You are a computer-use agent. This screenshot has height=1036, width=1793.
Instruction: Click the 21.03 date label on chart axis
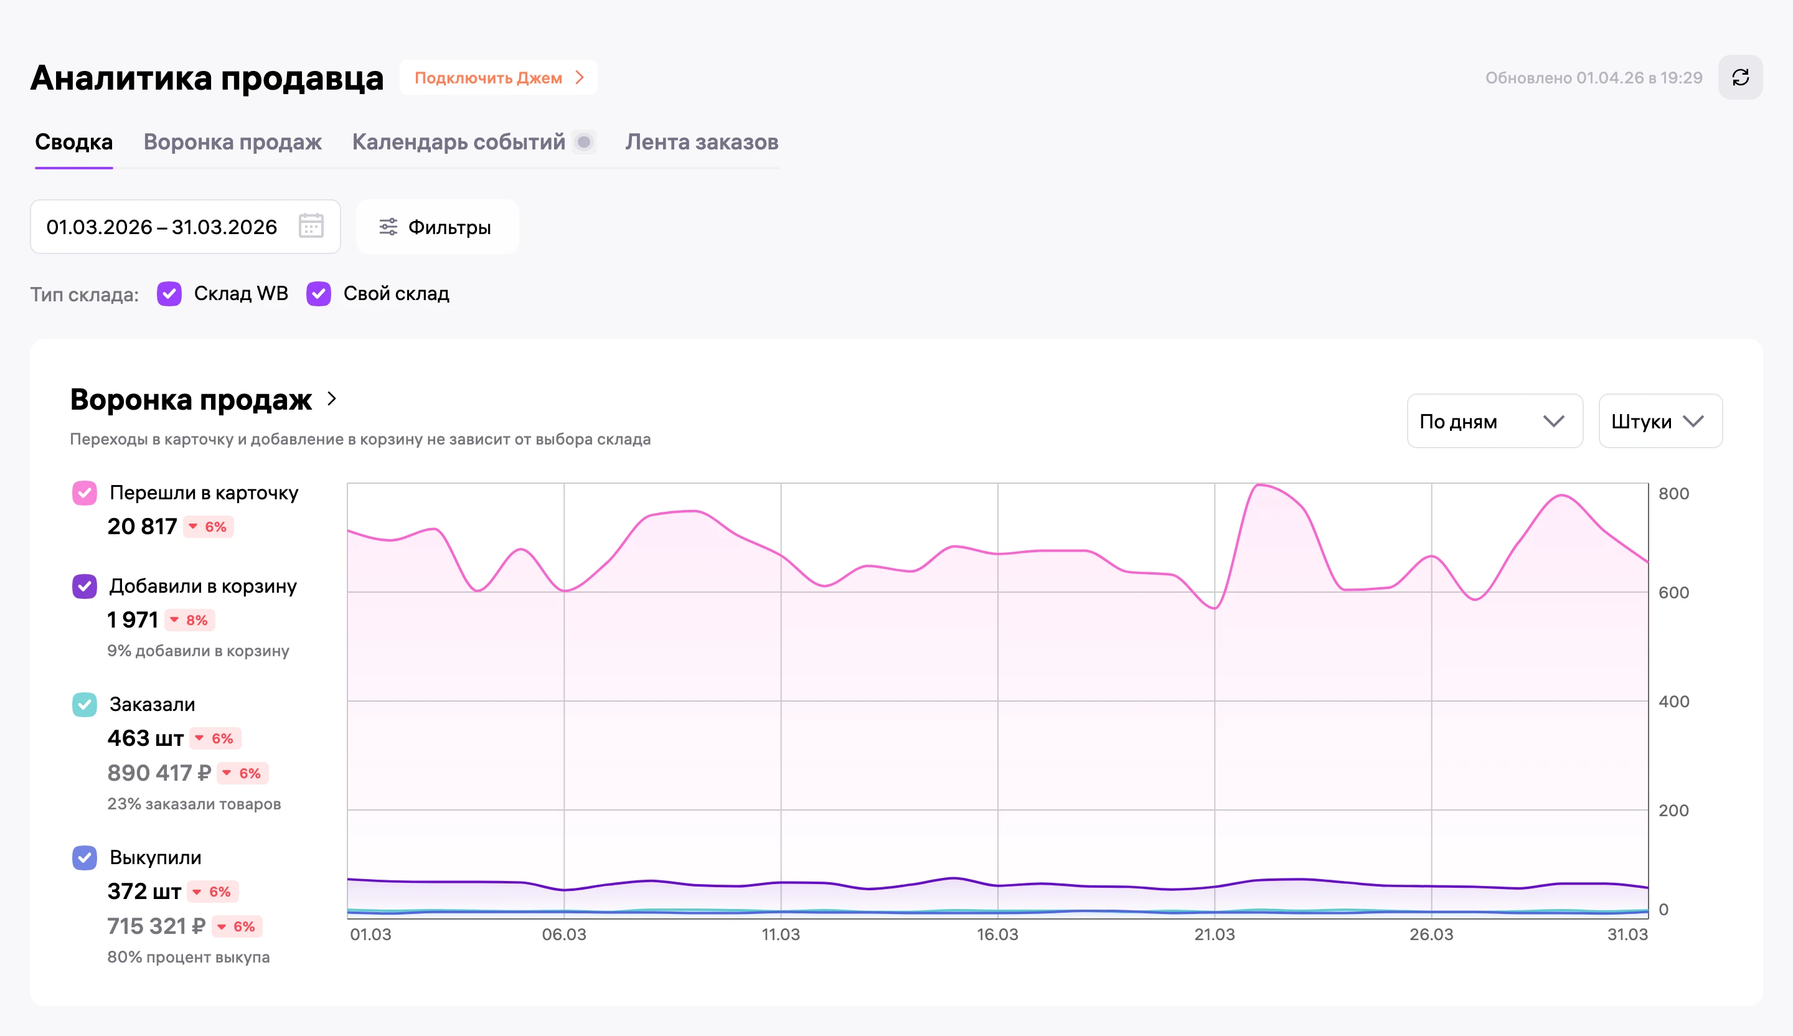click(1215, 935)
